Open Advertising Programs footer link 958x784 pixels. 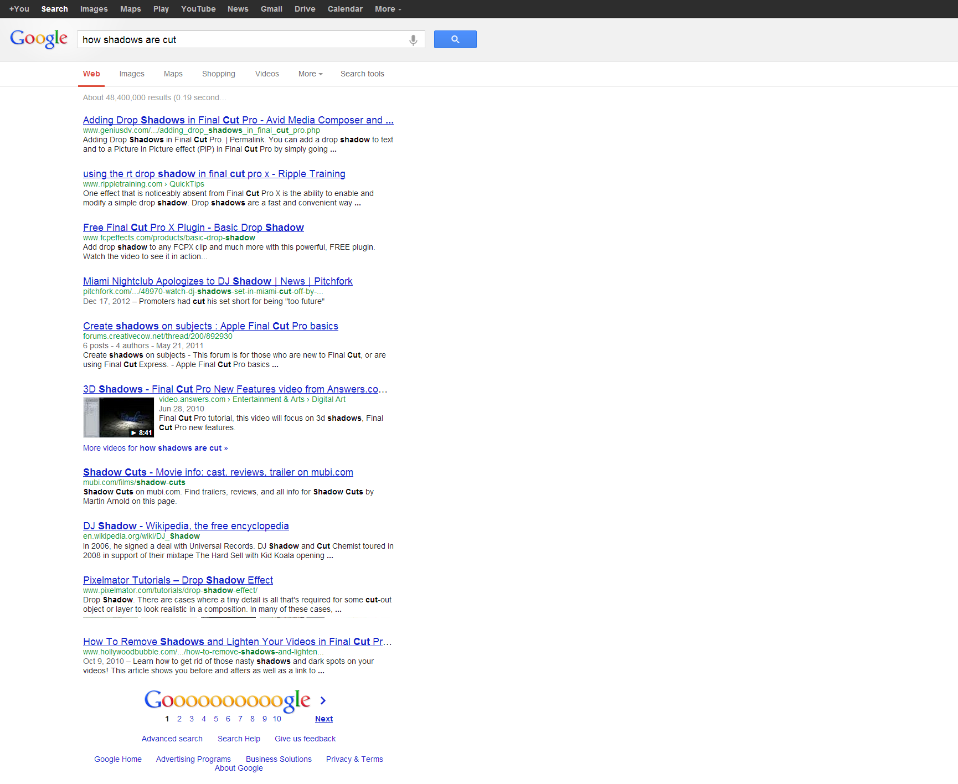point(193,759)
